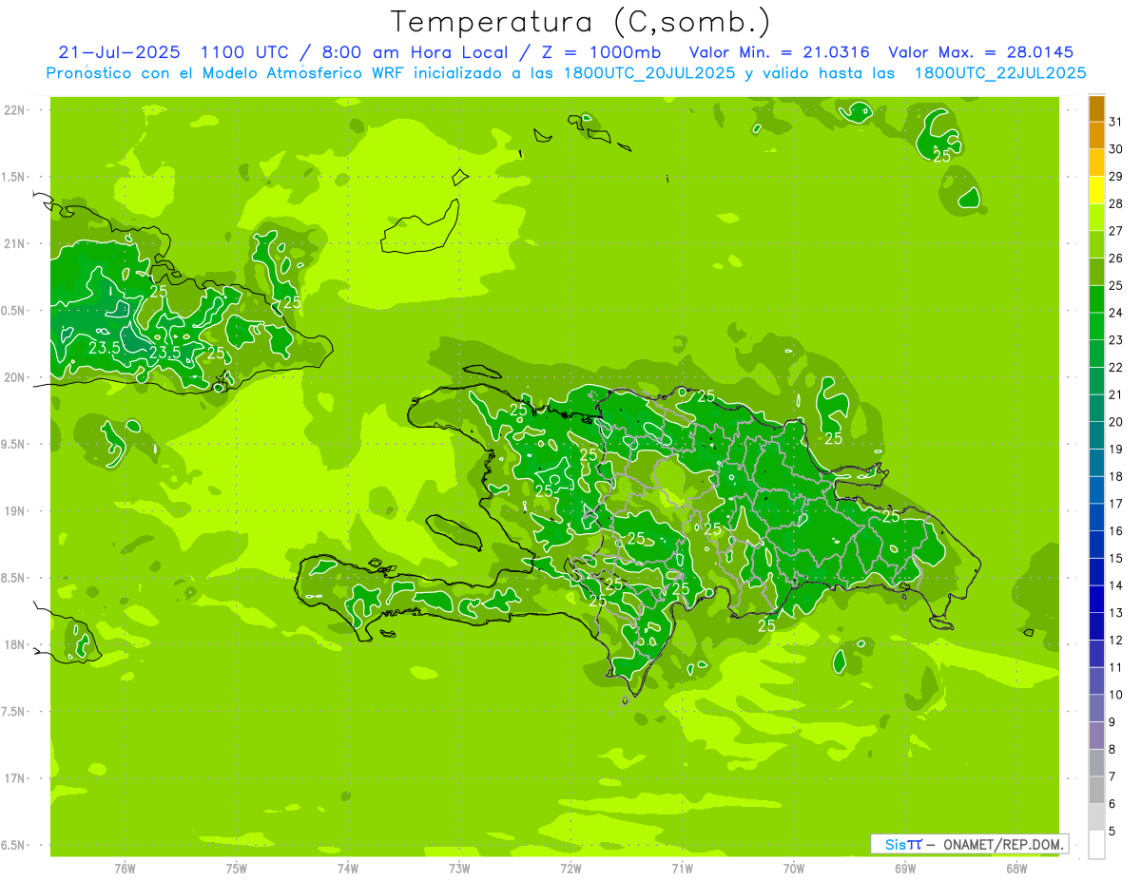This screenshot has height=881, width=1141.
Task: Click the "17N" latitude axis label
Action: (14, 778)
